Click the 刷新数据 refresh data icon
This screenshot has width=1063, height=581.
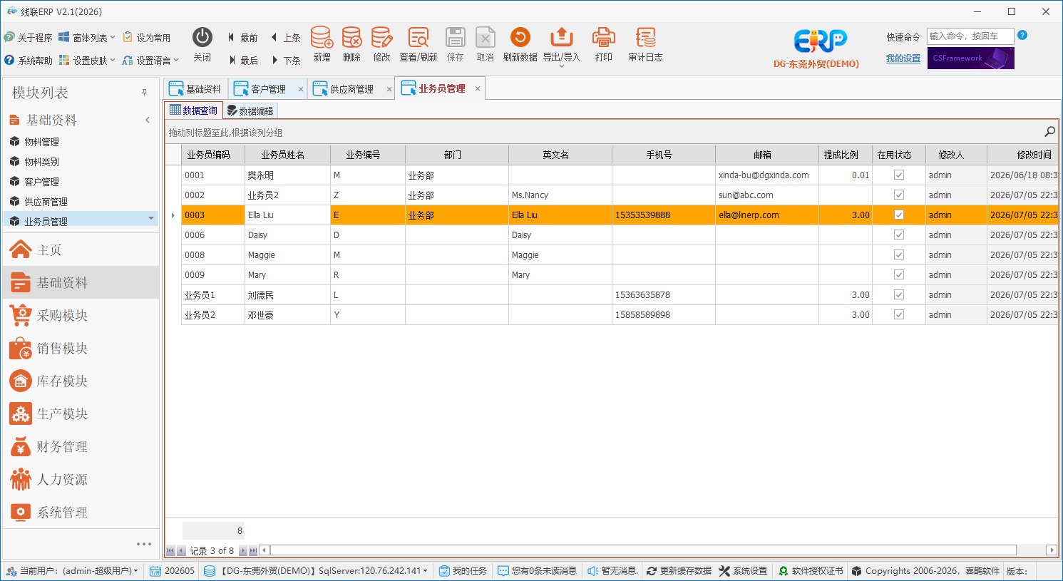520,38
